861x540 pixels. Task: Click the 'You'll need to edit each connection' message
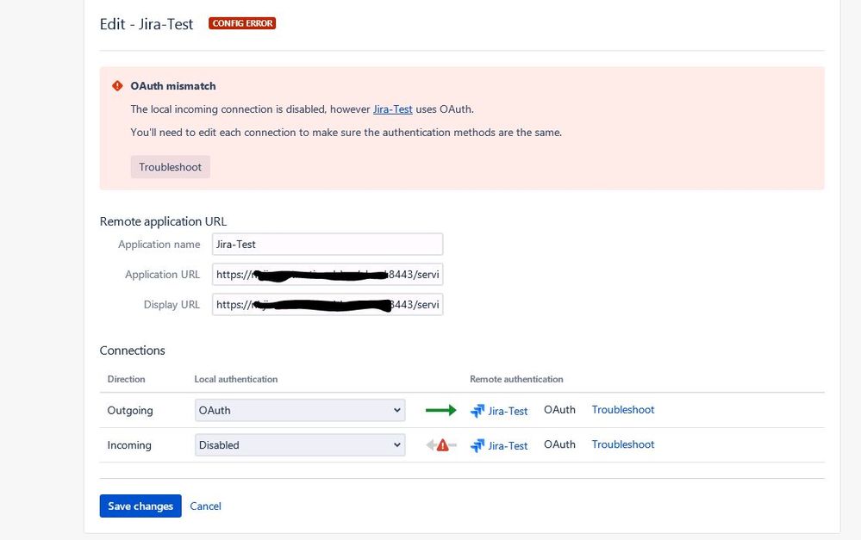(346, 133)
